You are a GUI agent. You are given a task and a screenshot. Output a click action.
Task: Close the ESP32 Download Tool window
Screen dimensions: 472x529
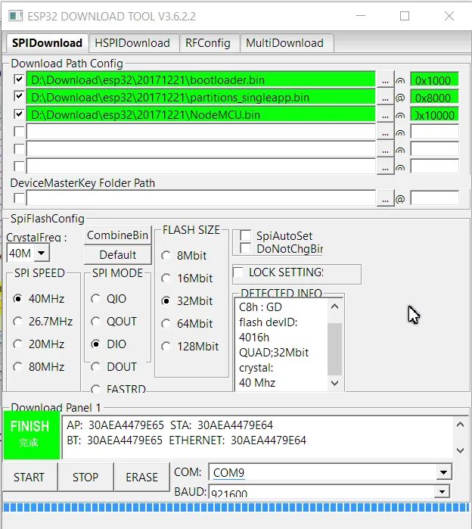[x=449, y=16]
